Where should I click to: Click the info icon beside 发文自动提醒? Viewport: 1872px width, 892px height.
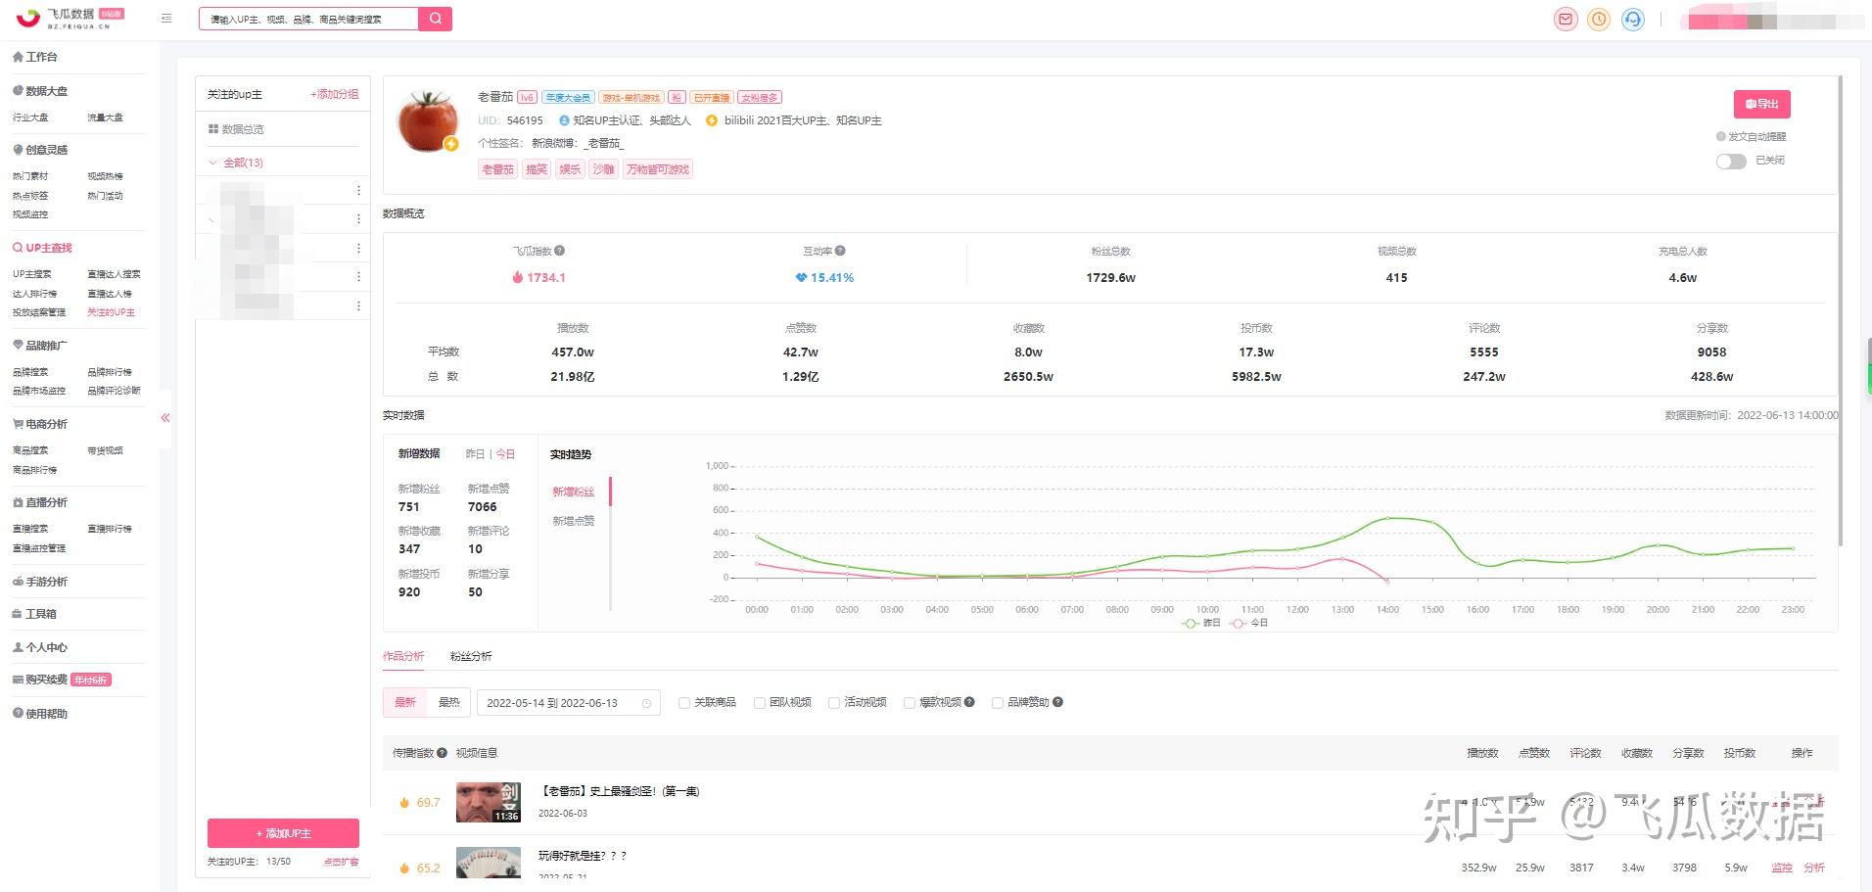(x=1721, y=137)
